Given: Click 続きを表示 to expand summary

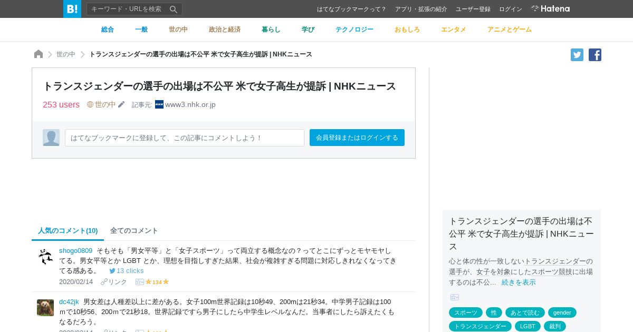Looking at the screenshot, I should [x=519, y=282].
